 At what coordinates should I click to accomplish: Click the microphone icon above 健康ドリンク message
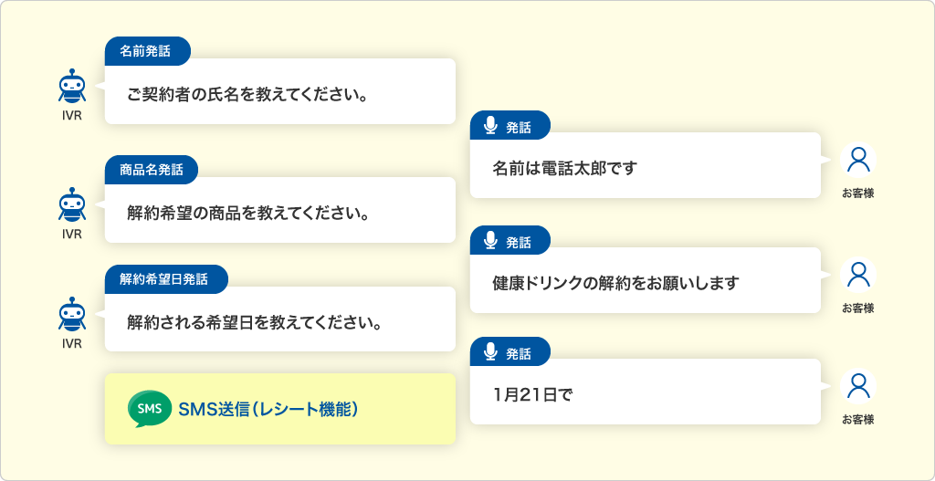point(490,241)
